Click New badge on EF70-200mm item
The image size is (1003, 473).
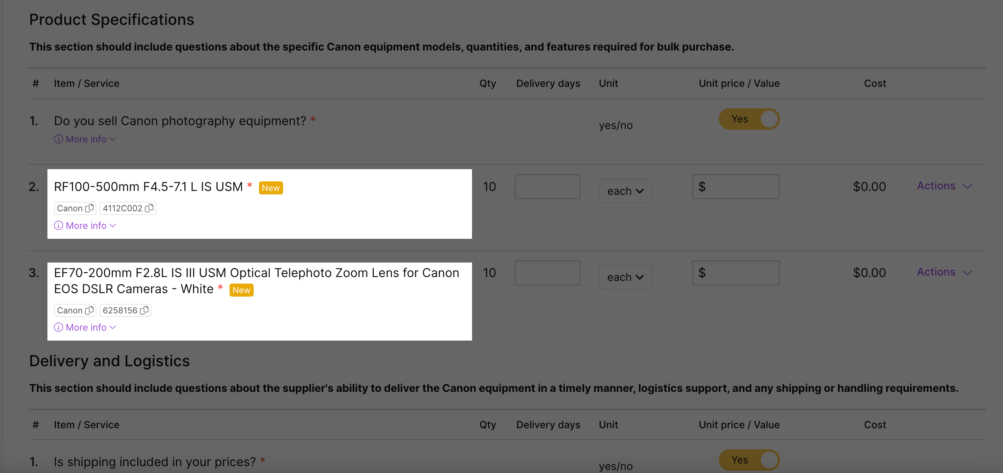point(241,290)
